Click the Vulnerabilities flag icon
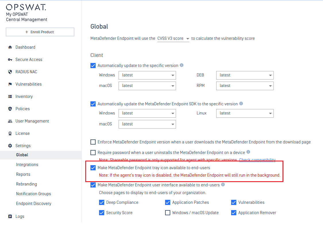The width and height of the screenshot is (323, 225). 10,84
